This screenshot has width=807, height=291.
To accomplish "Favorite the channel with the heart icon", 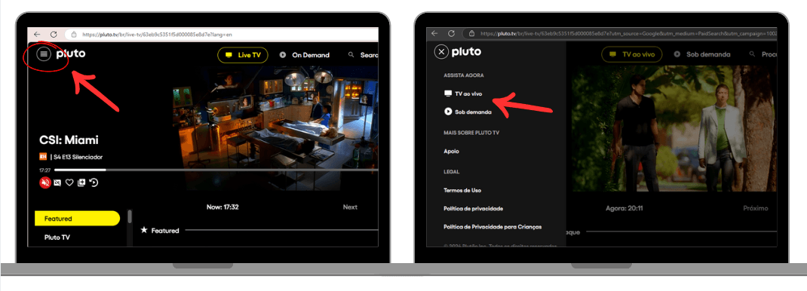I will pos(69,182).
